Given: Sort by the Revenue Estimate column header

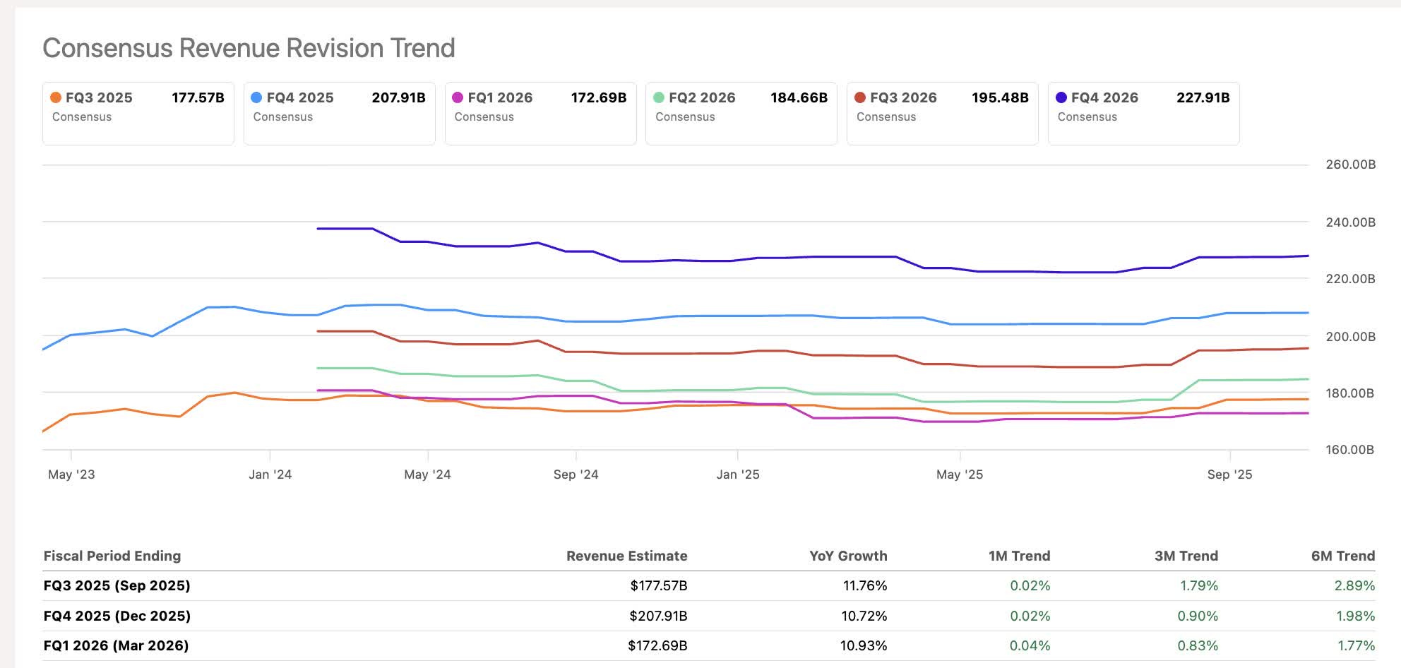Looking at the screenshot, I should (626, 556).
